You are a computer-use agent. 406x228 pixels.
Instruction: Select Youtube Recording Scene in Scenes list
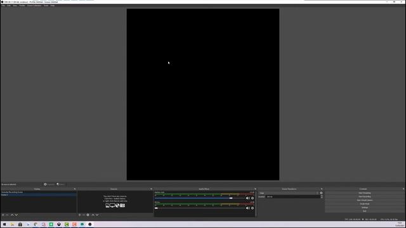tap(38, 193)
